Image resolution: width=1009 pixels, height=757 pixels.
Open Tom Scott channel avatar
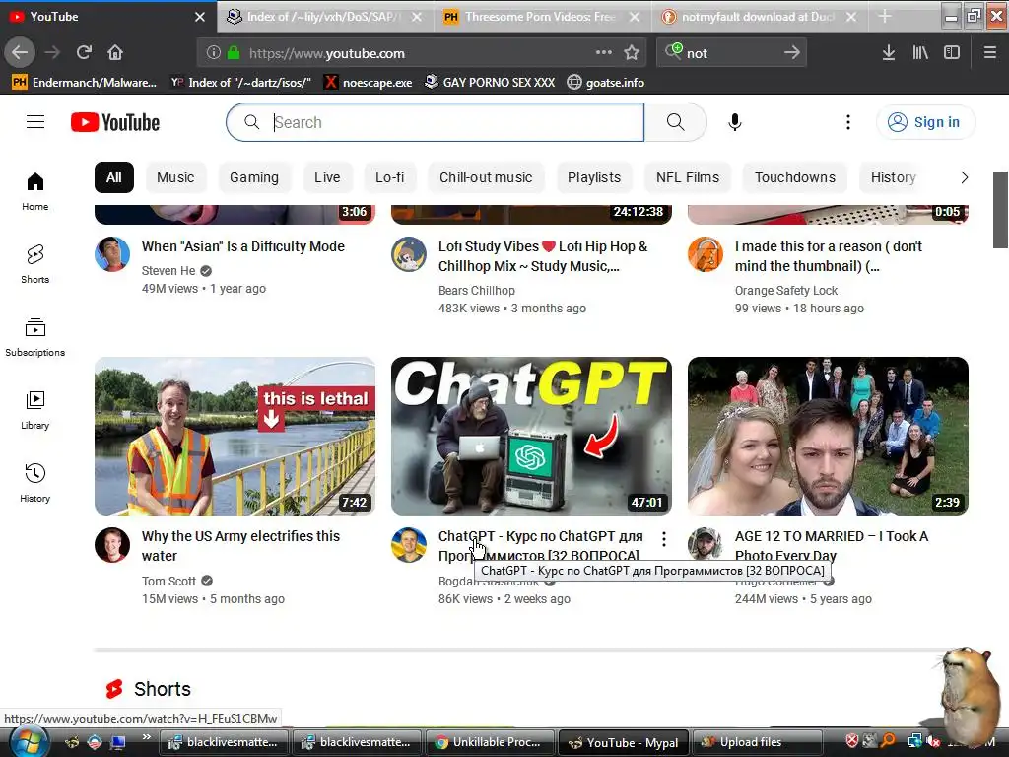[112, 545]
